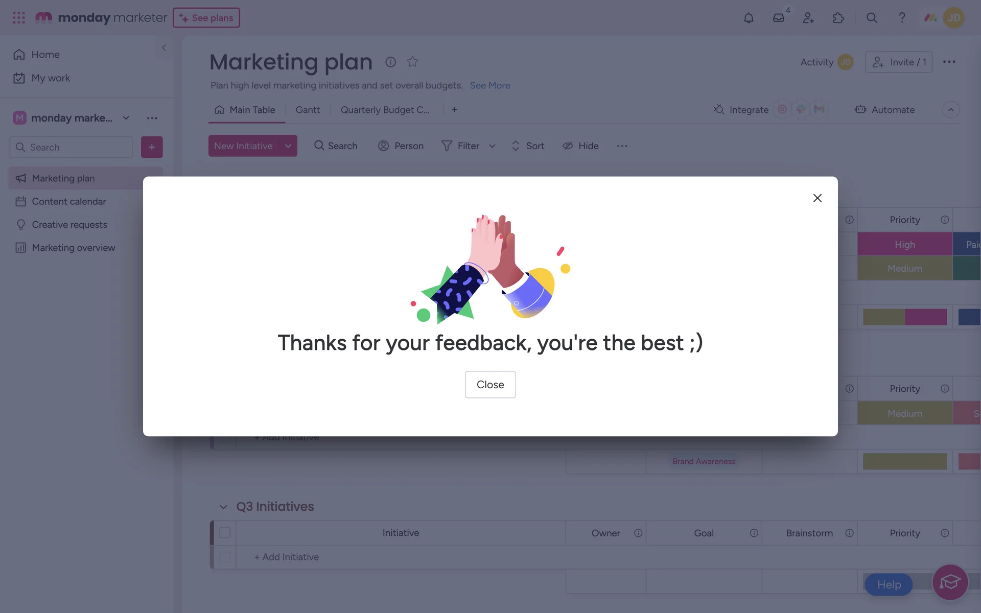Click the High priority status cell

pos(904,245)
